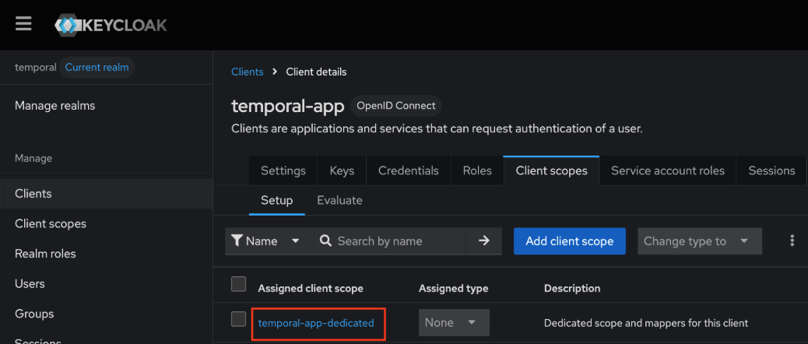Screen dimensions: 808x344
Task: Click the Keycloak logo
Action: click(111, 25)
